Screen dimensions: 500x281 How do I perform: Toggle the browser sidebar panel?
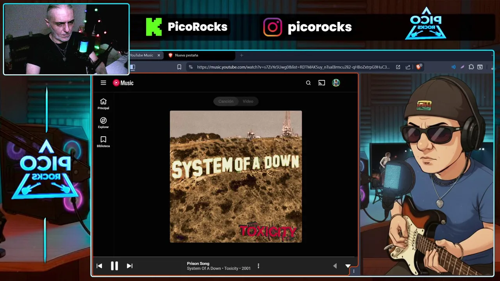click(133, 67)
